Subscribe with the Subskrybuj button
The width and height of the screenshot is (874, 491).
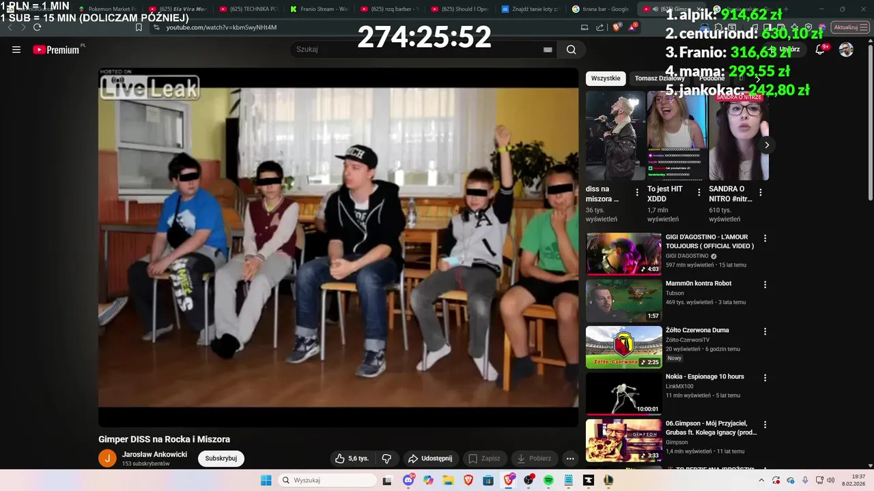(x=221, y=458)
